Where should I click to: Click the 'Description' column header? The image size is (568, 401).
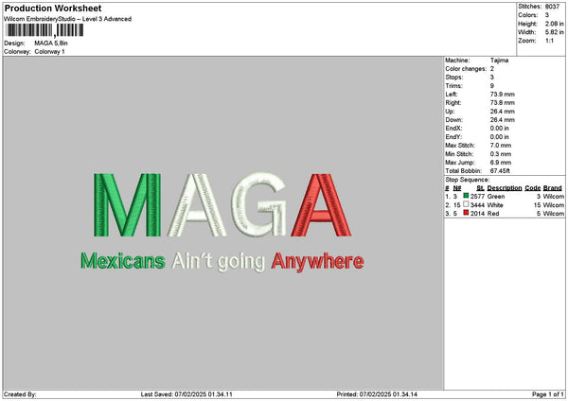505,188
